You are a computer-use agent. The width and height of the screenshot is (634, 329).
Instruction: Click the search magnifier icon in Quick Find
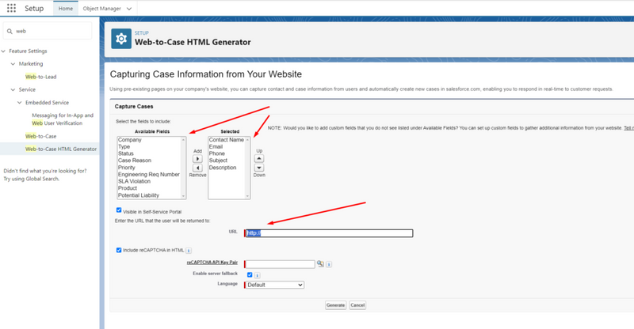point(10,31)
